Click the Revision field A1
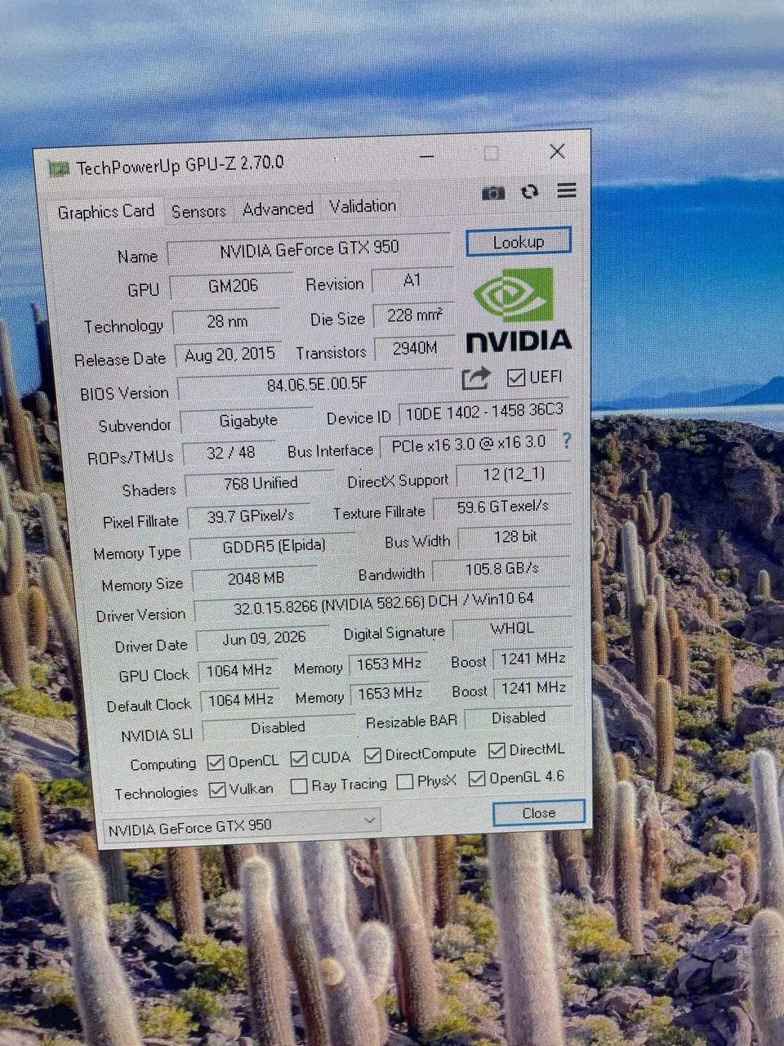This screenshot has width=784, height=1046. pyautogui.click(x=412, y=280)
